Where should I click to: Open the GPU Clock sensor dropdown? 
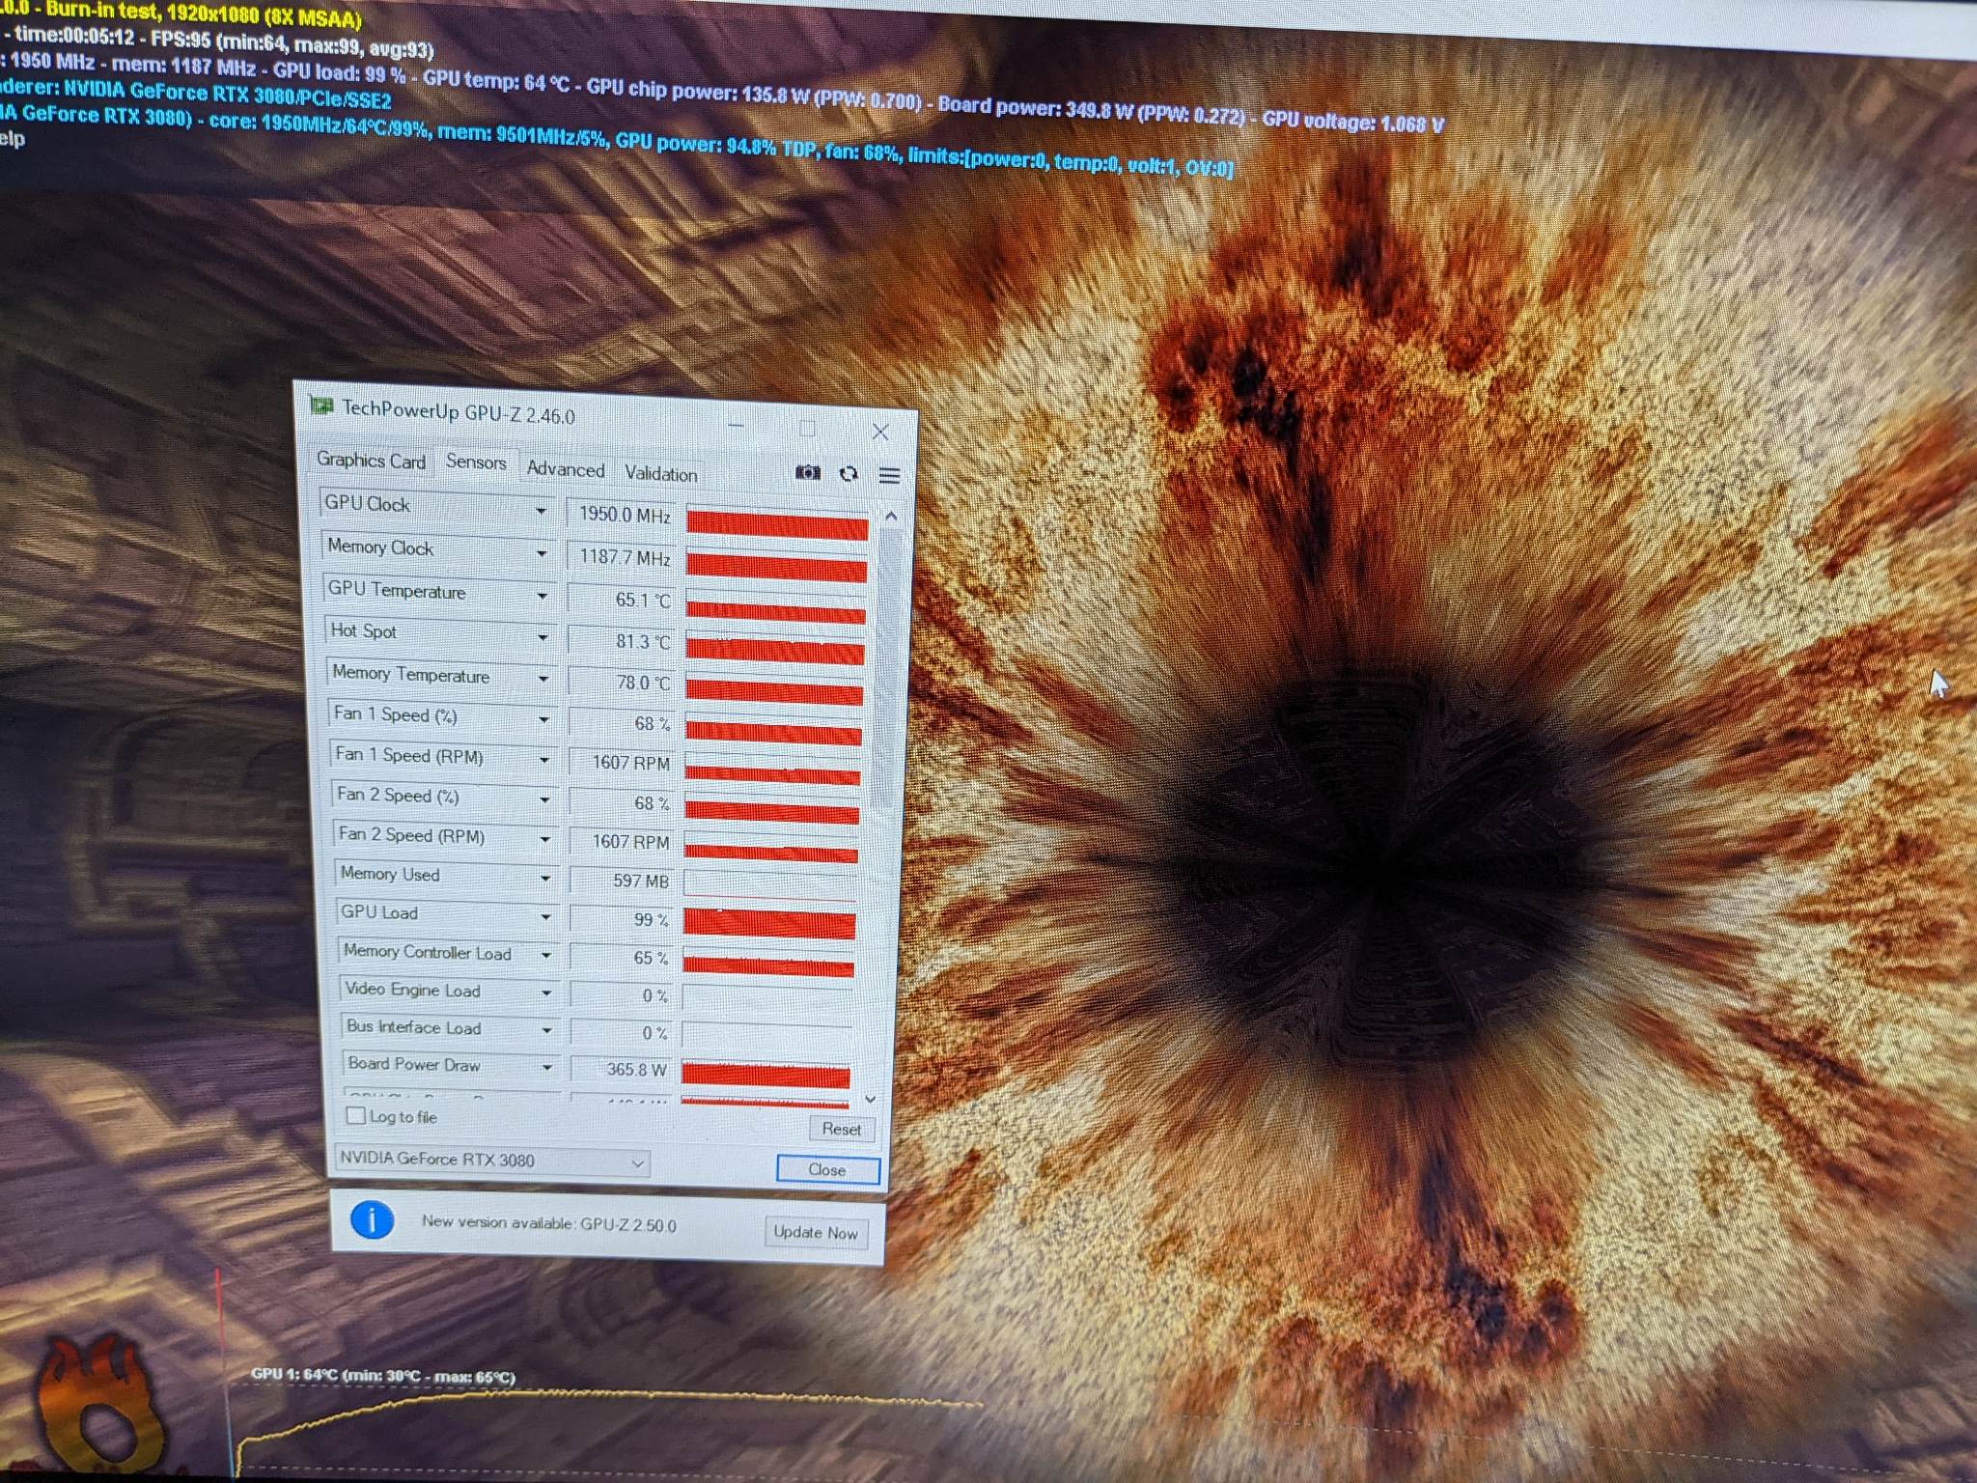pos(542,510)
